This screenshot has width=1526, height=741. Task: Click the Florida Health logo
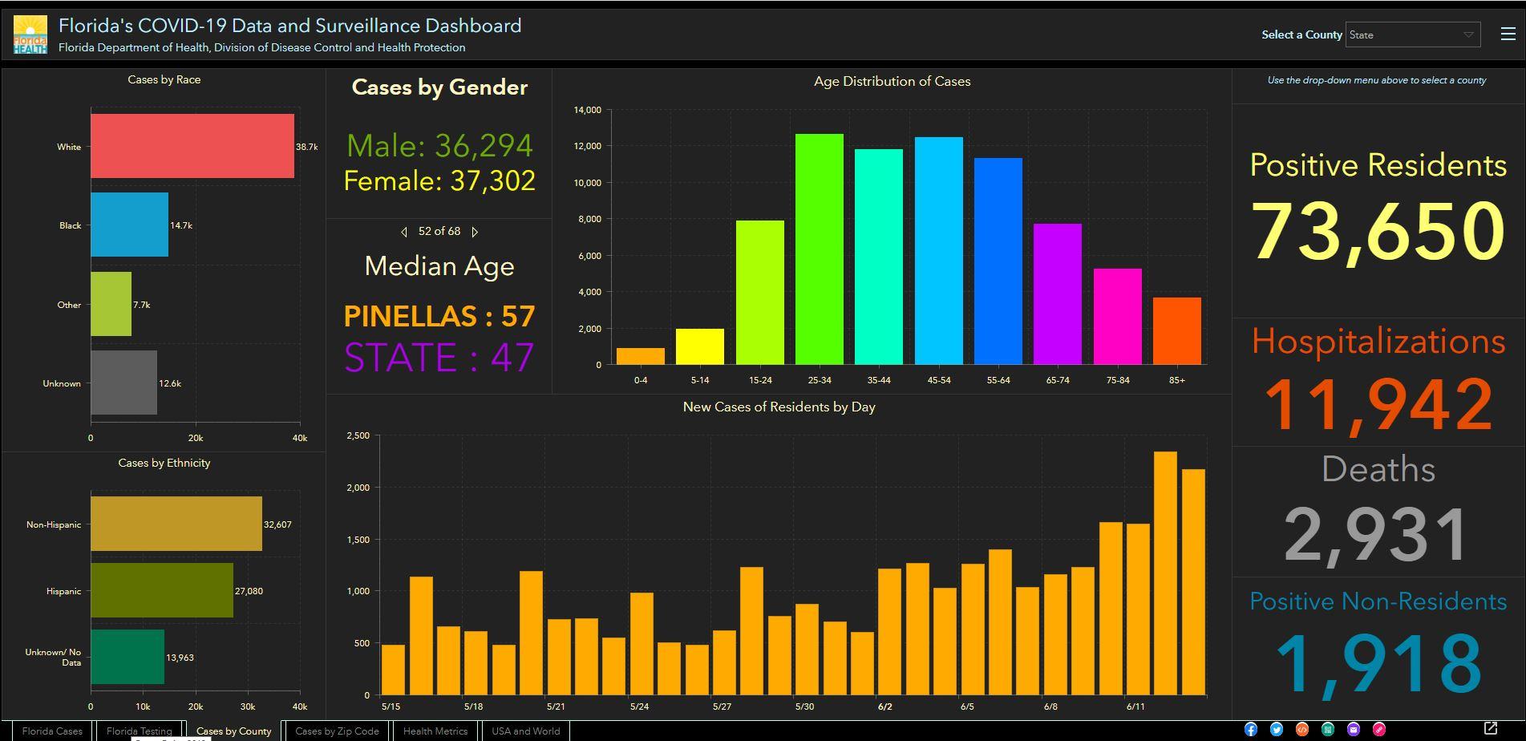point(30,34)
